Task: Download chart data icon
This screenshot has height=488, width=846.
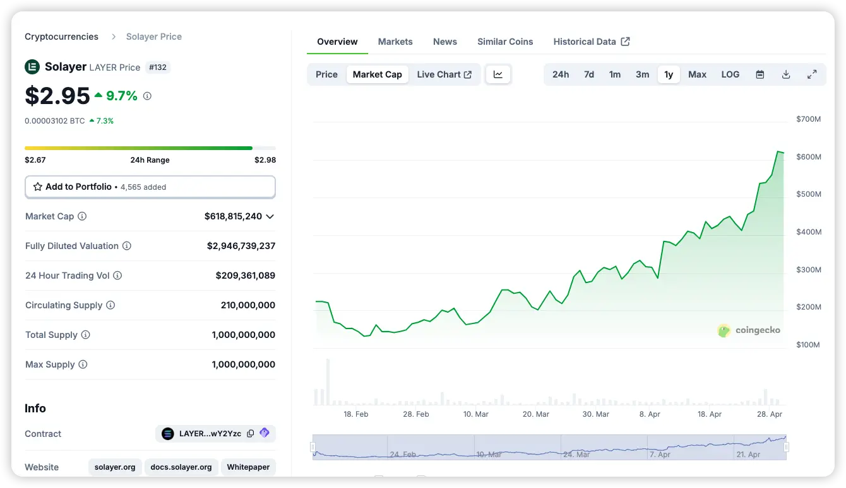Action: [x=786, y=74]
